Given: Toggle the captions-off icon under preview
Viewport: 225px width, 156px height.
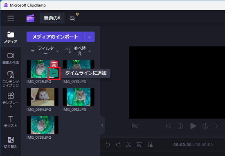Looking at the screenshot, I should tap(135, 126).
